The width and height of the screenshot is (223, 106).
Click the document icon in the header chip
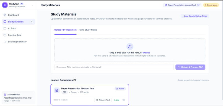pyautogui.click(x=166, y=5)
